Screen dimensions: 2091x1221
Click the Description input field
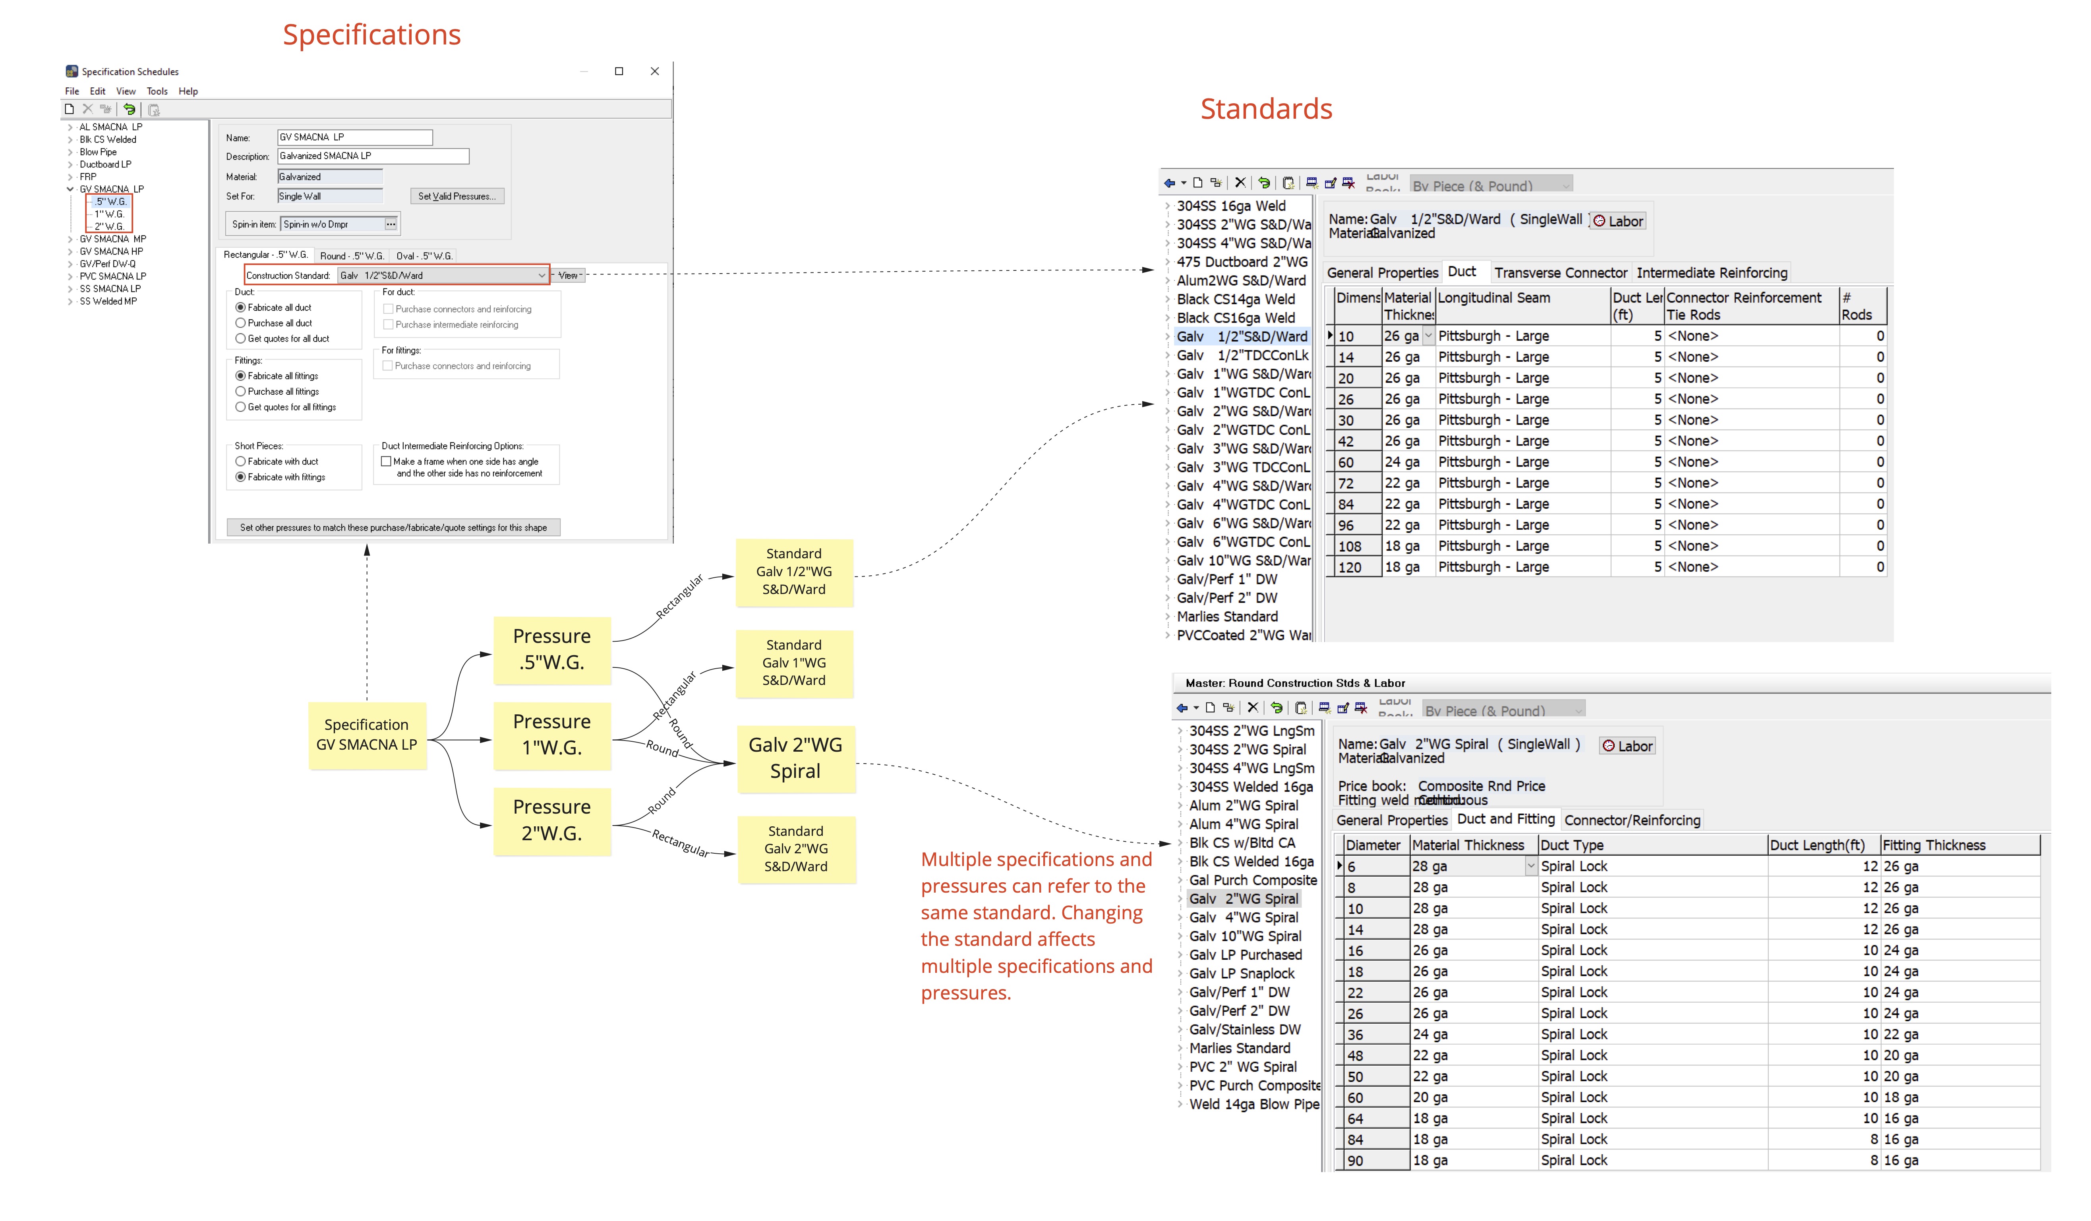pos(373,156)
